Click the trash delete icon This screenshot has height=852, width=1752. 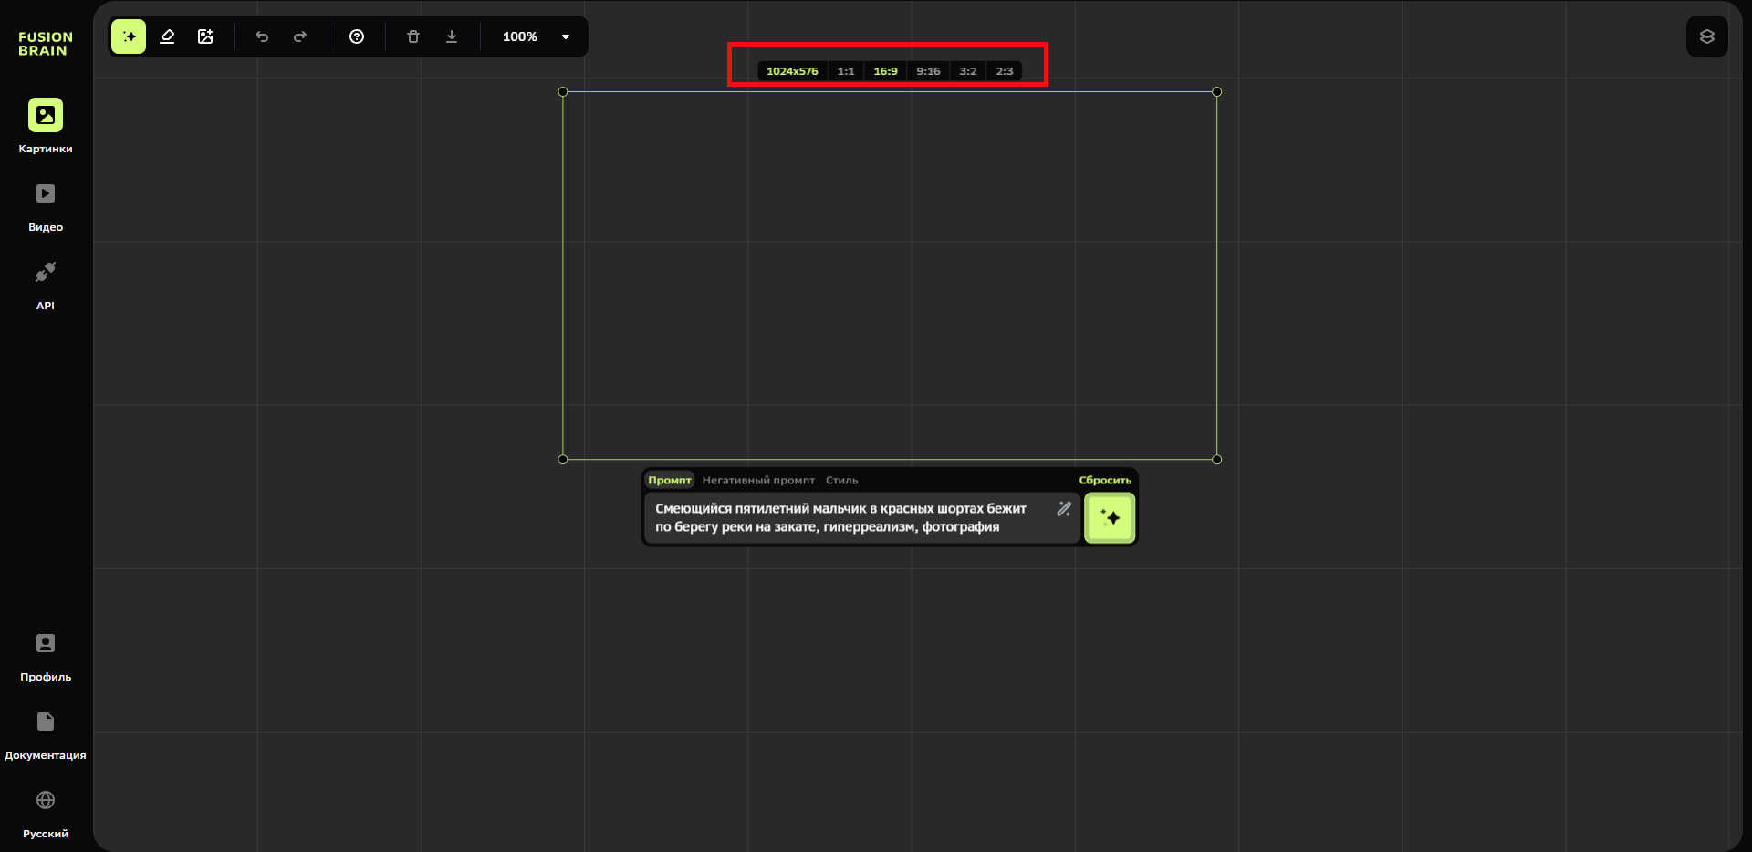pyautogui.click(x=413, y=36)
